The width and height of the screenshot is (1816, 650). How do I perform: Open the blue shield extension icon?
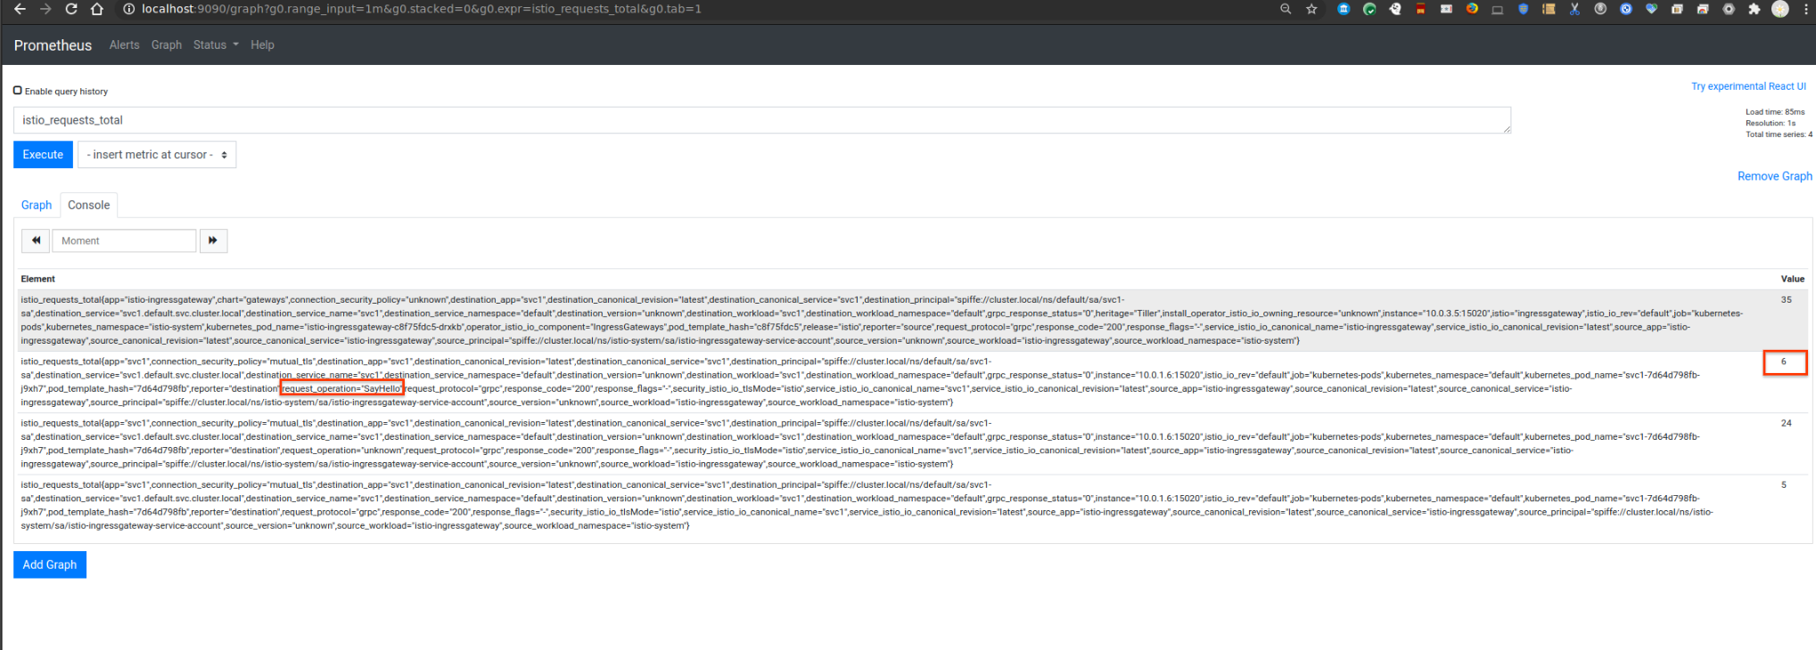point(1524,9)
